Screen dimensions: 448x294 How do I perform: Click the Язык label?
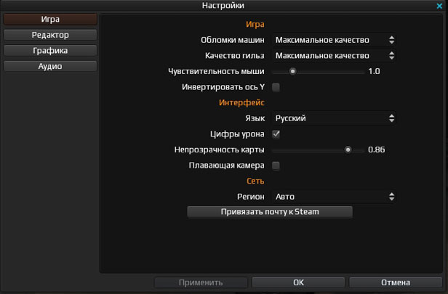pyautogui.click(x=255, y=118)
